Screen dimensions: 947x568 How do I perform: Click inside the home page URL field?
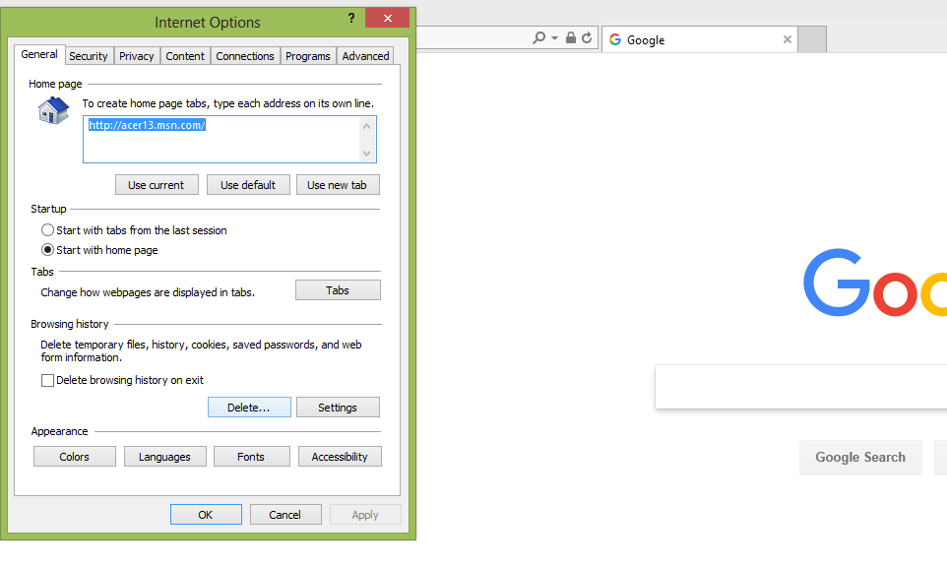coord(221,143)
